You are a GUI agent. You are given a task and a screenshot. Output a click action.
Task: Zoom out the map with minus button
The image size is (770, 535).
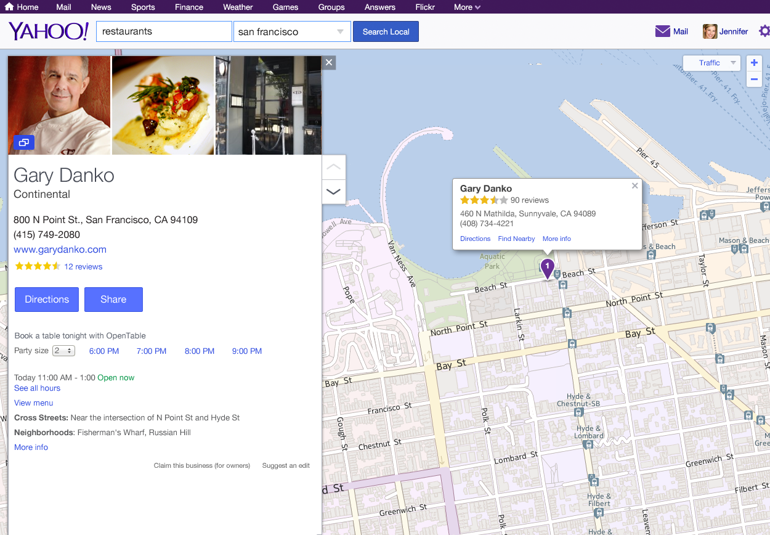(x=754, y=79)
